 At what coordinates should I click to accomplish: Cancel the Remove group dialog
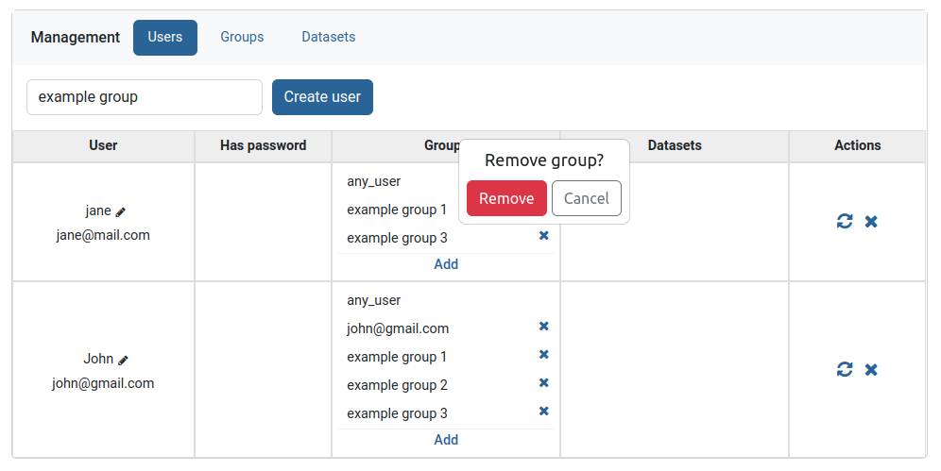(x=586, y=198)
